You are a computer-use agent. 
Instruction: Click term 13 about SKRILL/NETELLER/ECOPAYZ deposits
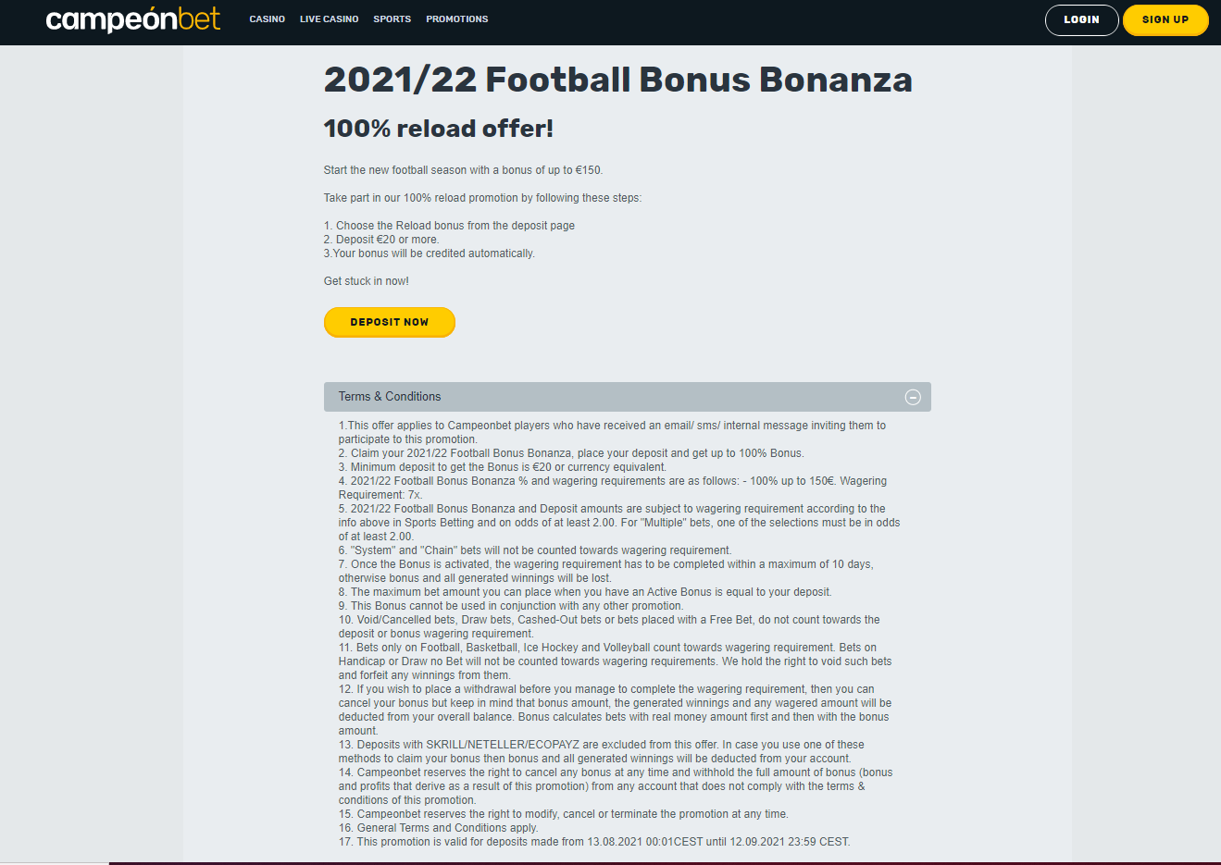(602, 752)
